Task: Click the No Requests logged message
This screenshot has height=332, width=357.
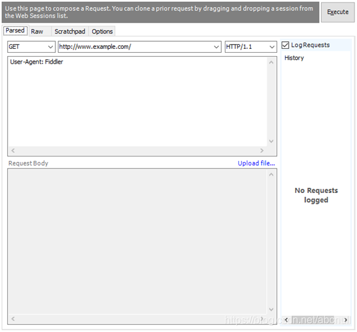Action: 316,195
